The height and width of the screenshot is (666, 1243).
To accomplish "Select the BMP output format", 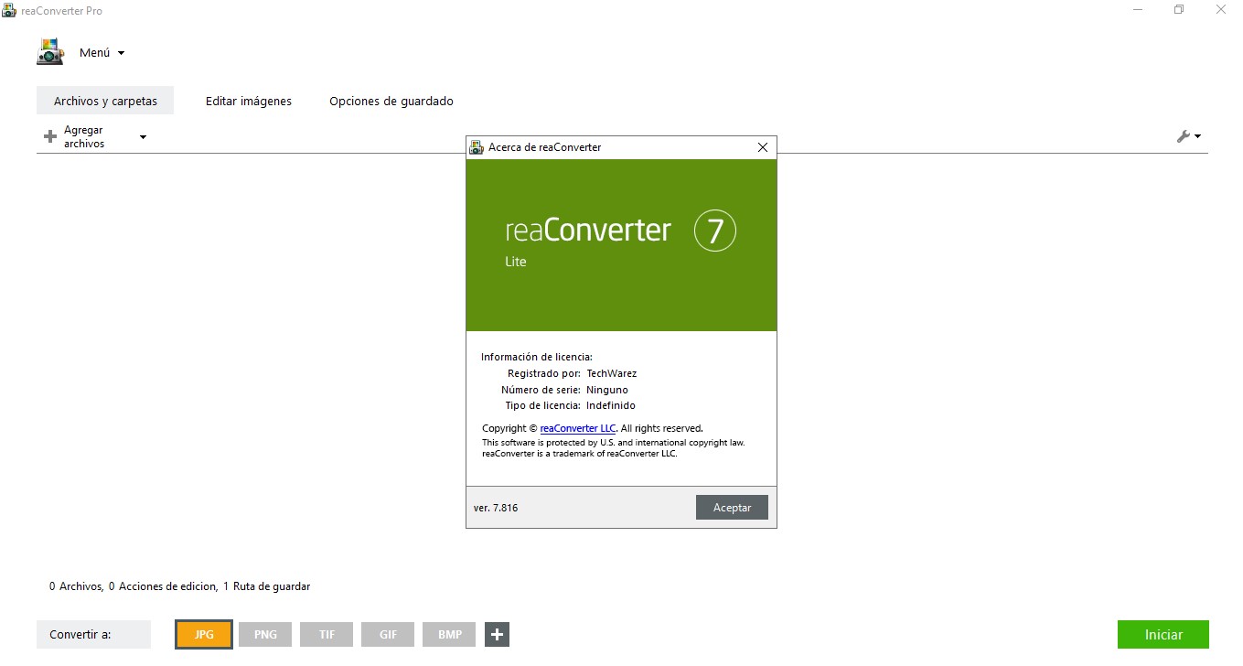I will [448, 634].
